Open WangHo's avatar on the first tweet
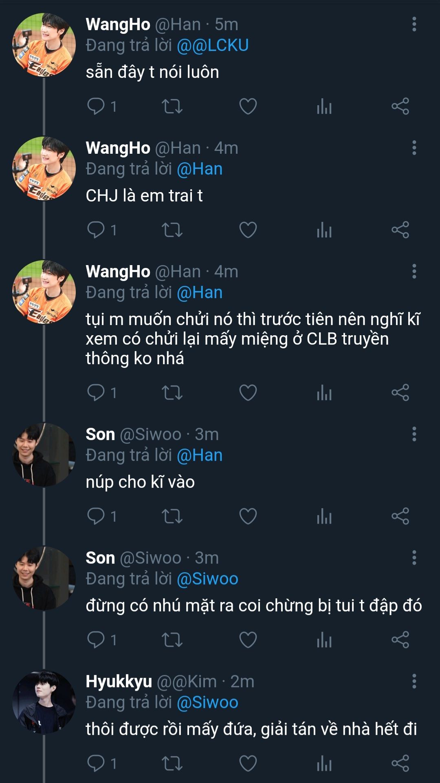Screen dimensions: 440x783 point(44,45)
